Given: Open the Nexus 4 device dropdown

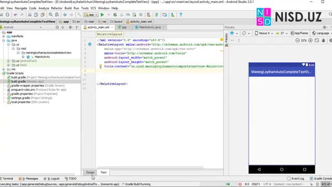Looking at the screenshot, I should [264, 33].
